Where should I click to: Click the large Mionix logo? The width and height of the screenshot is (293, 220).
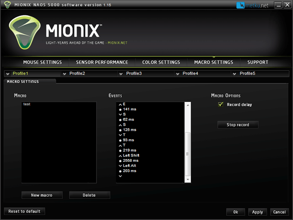point(24,33)
